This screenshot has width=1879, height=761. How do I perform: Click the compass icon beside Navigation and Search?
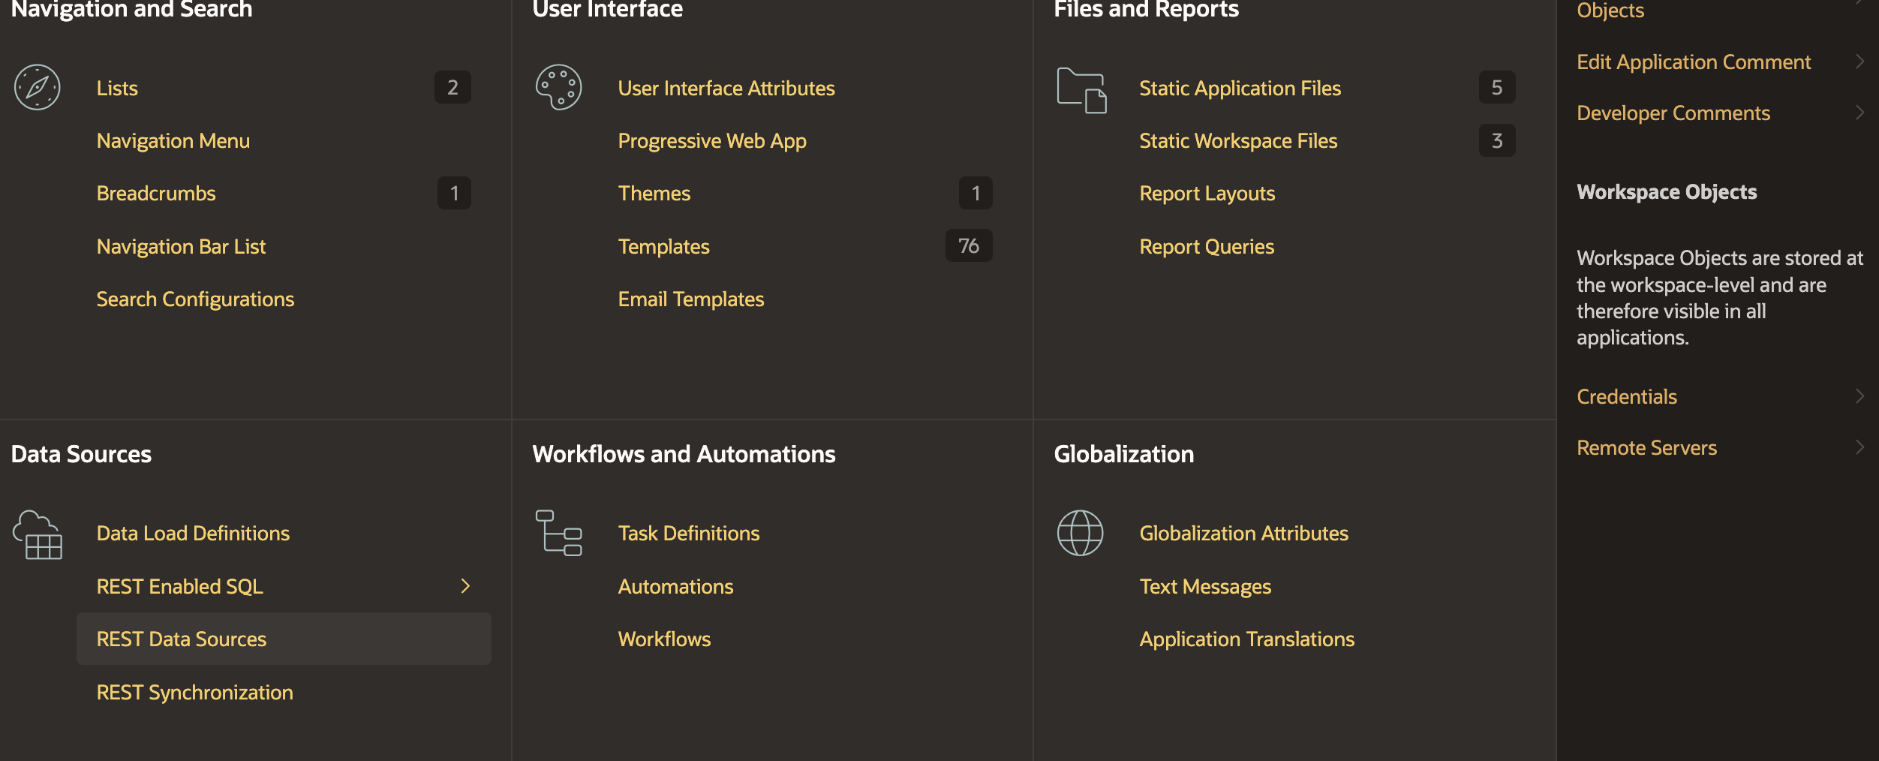point(38,88)
